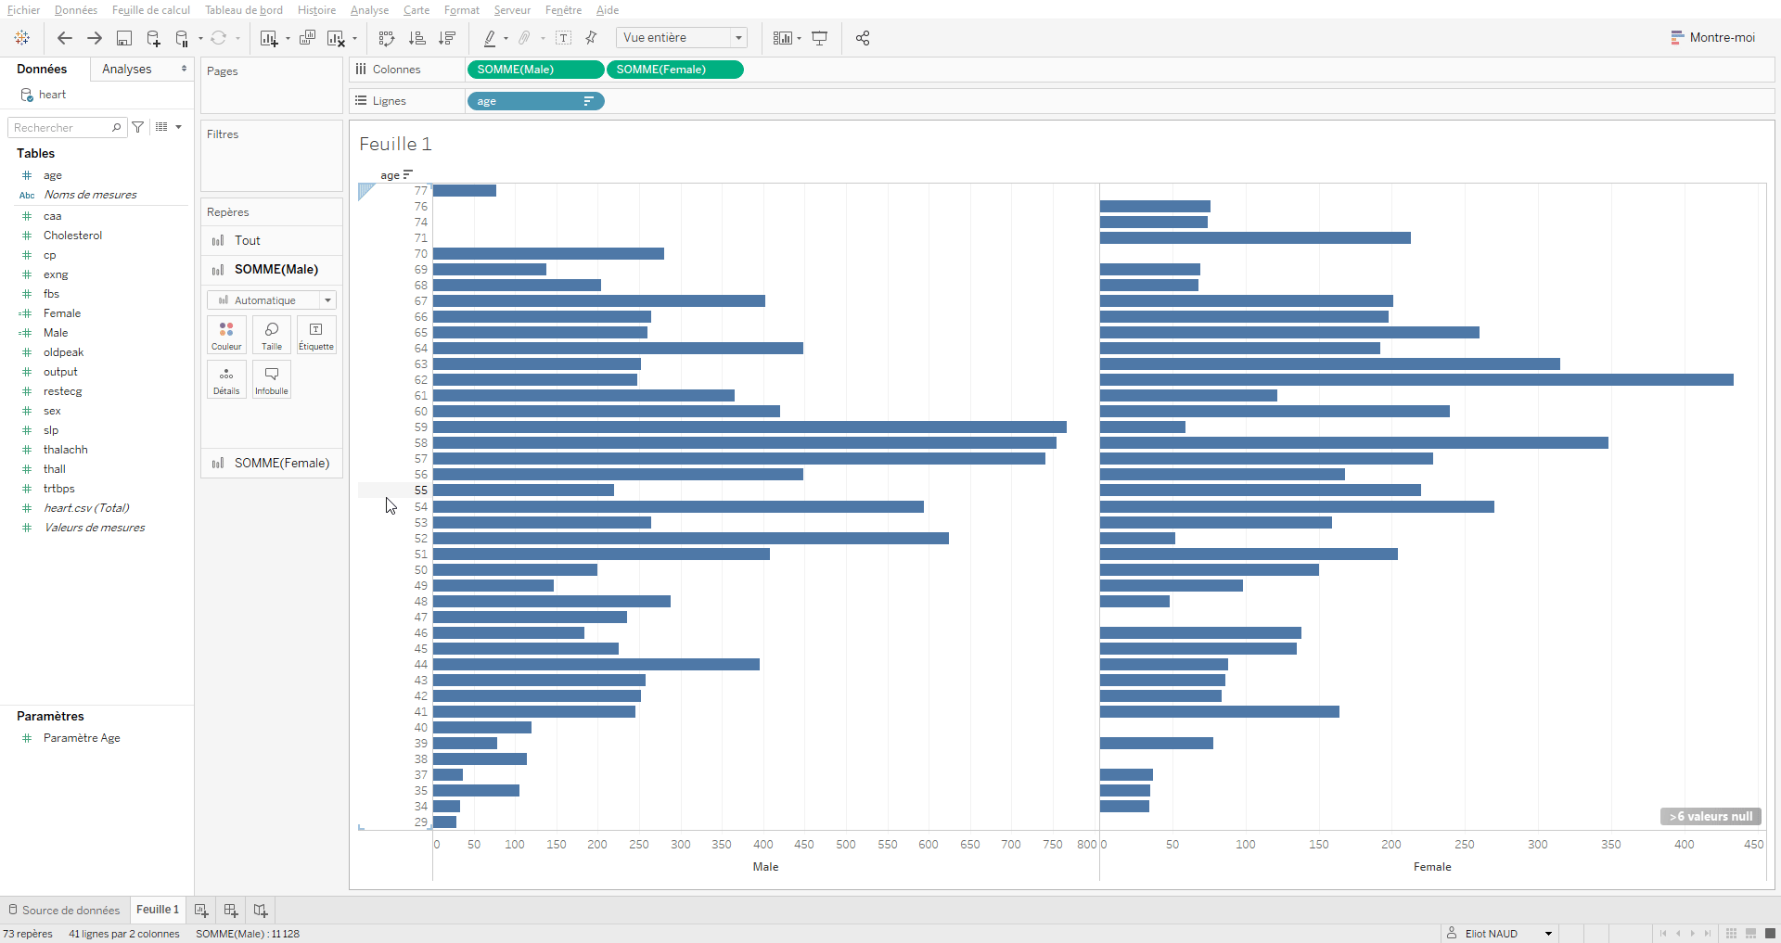Pause automatic data updates icon
1781x943 pixels.
[182, 38]
